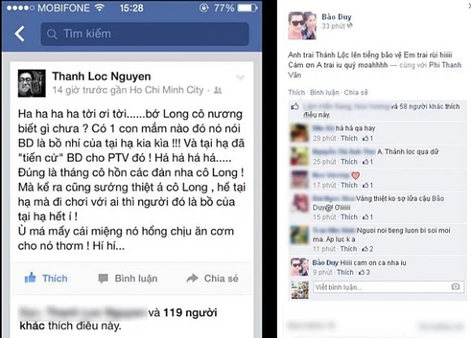The width and height of the screenshot is (471, 338).
Task: Click the Phi Thanh Vân tagged name
Action: (375, 70)
